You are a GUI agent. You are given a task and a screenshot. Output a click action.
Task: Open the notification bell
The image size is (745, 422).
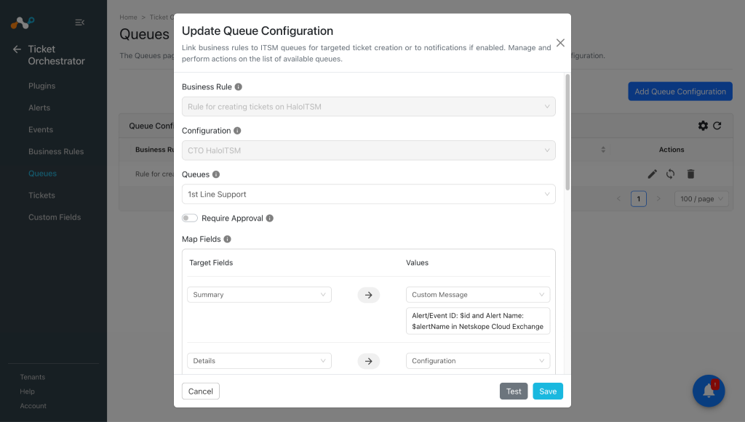709,391
